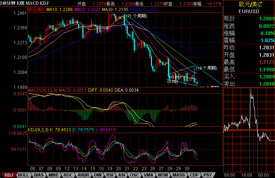
Task: Select the ASI indicator tab
Action: [122, 175]
